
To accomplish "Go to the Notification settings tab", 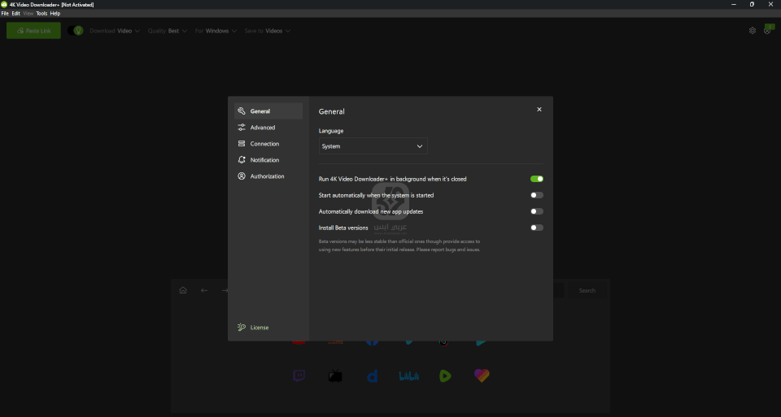I will [x=268, y=160].
